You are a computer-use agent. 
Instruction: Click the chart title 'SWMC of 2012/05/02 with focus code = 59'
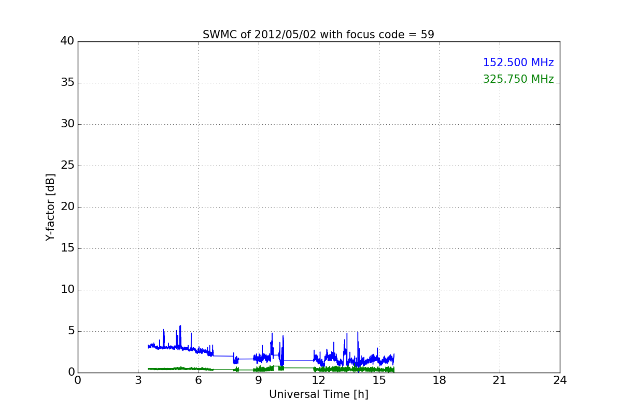[x=318, y=35]
